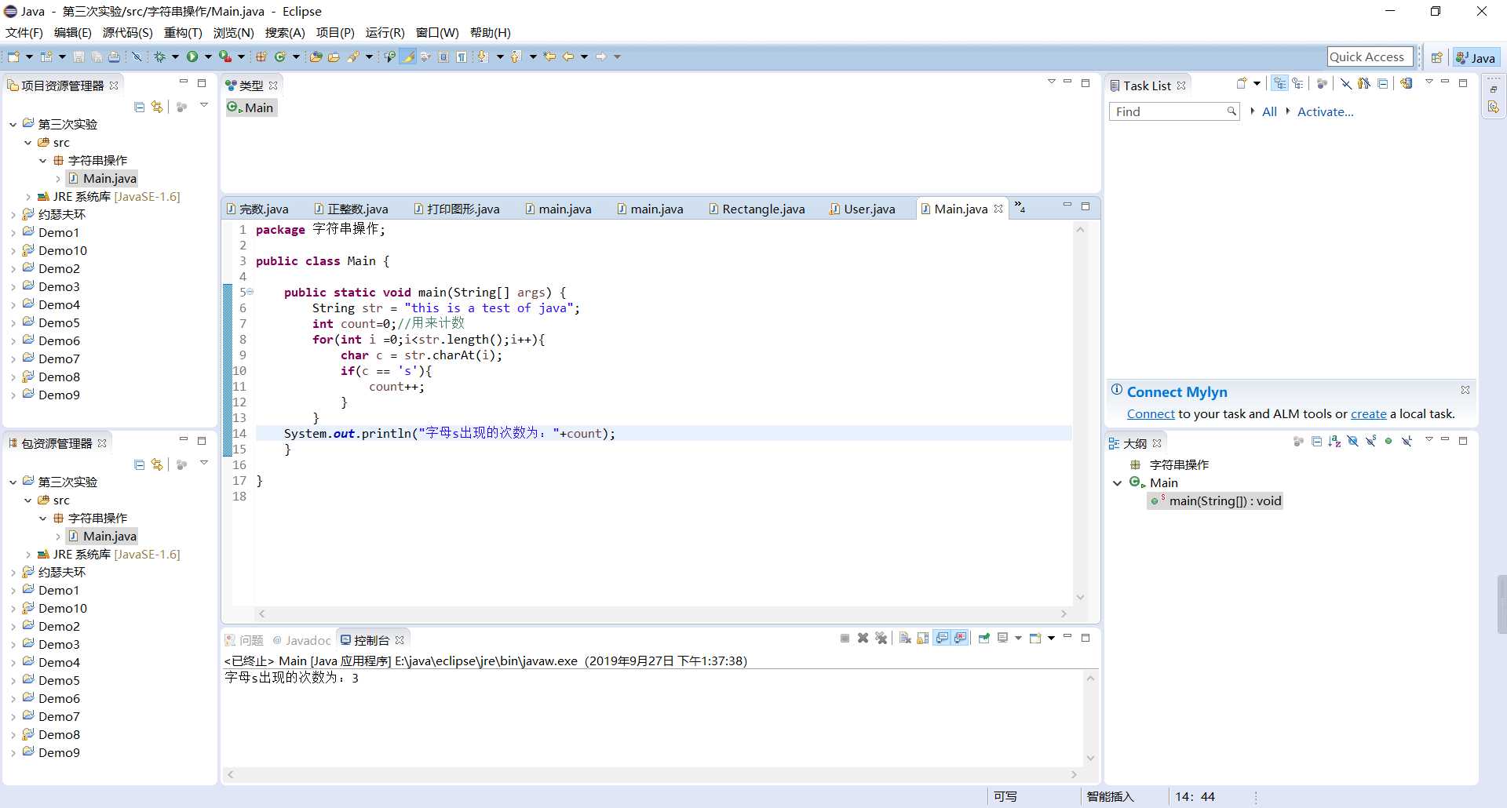1507x808 pixels.
Task: Open the 运行(R) menu
Action: 385,32
